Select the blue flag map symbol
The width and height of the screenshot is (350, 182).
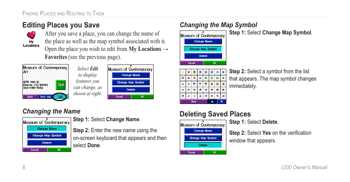coord(194,84)
